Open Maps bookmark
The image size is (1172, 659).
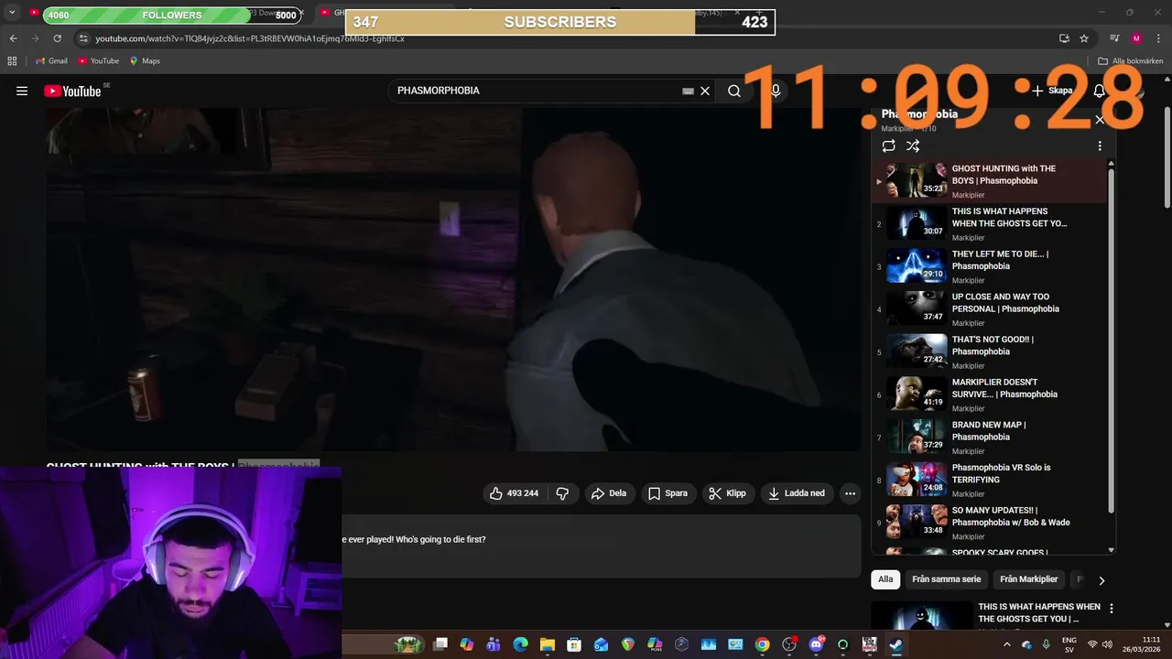[145, 61]
